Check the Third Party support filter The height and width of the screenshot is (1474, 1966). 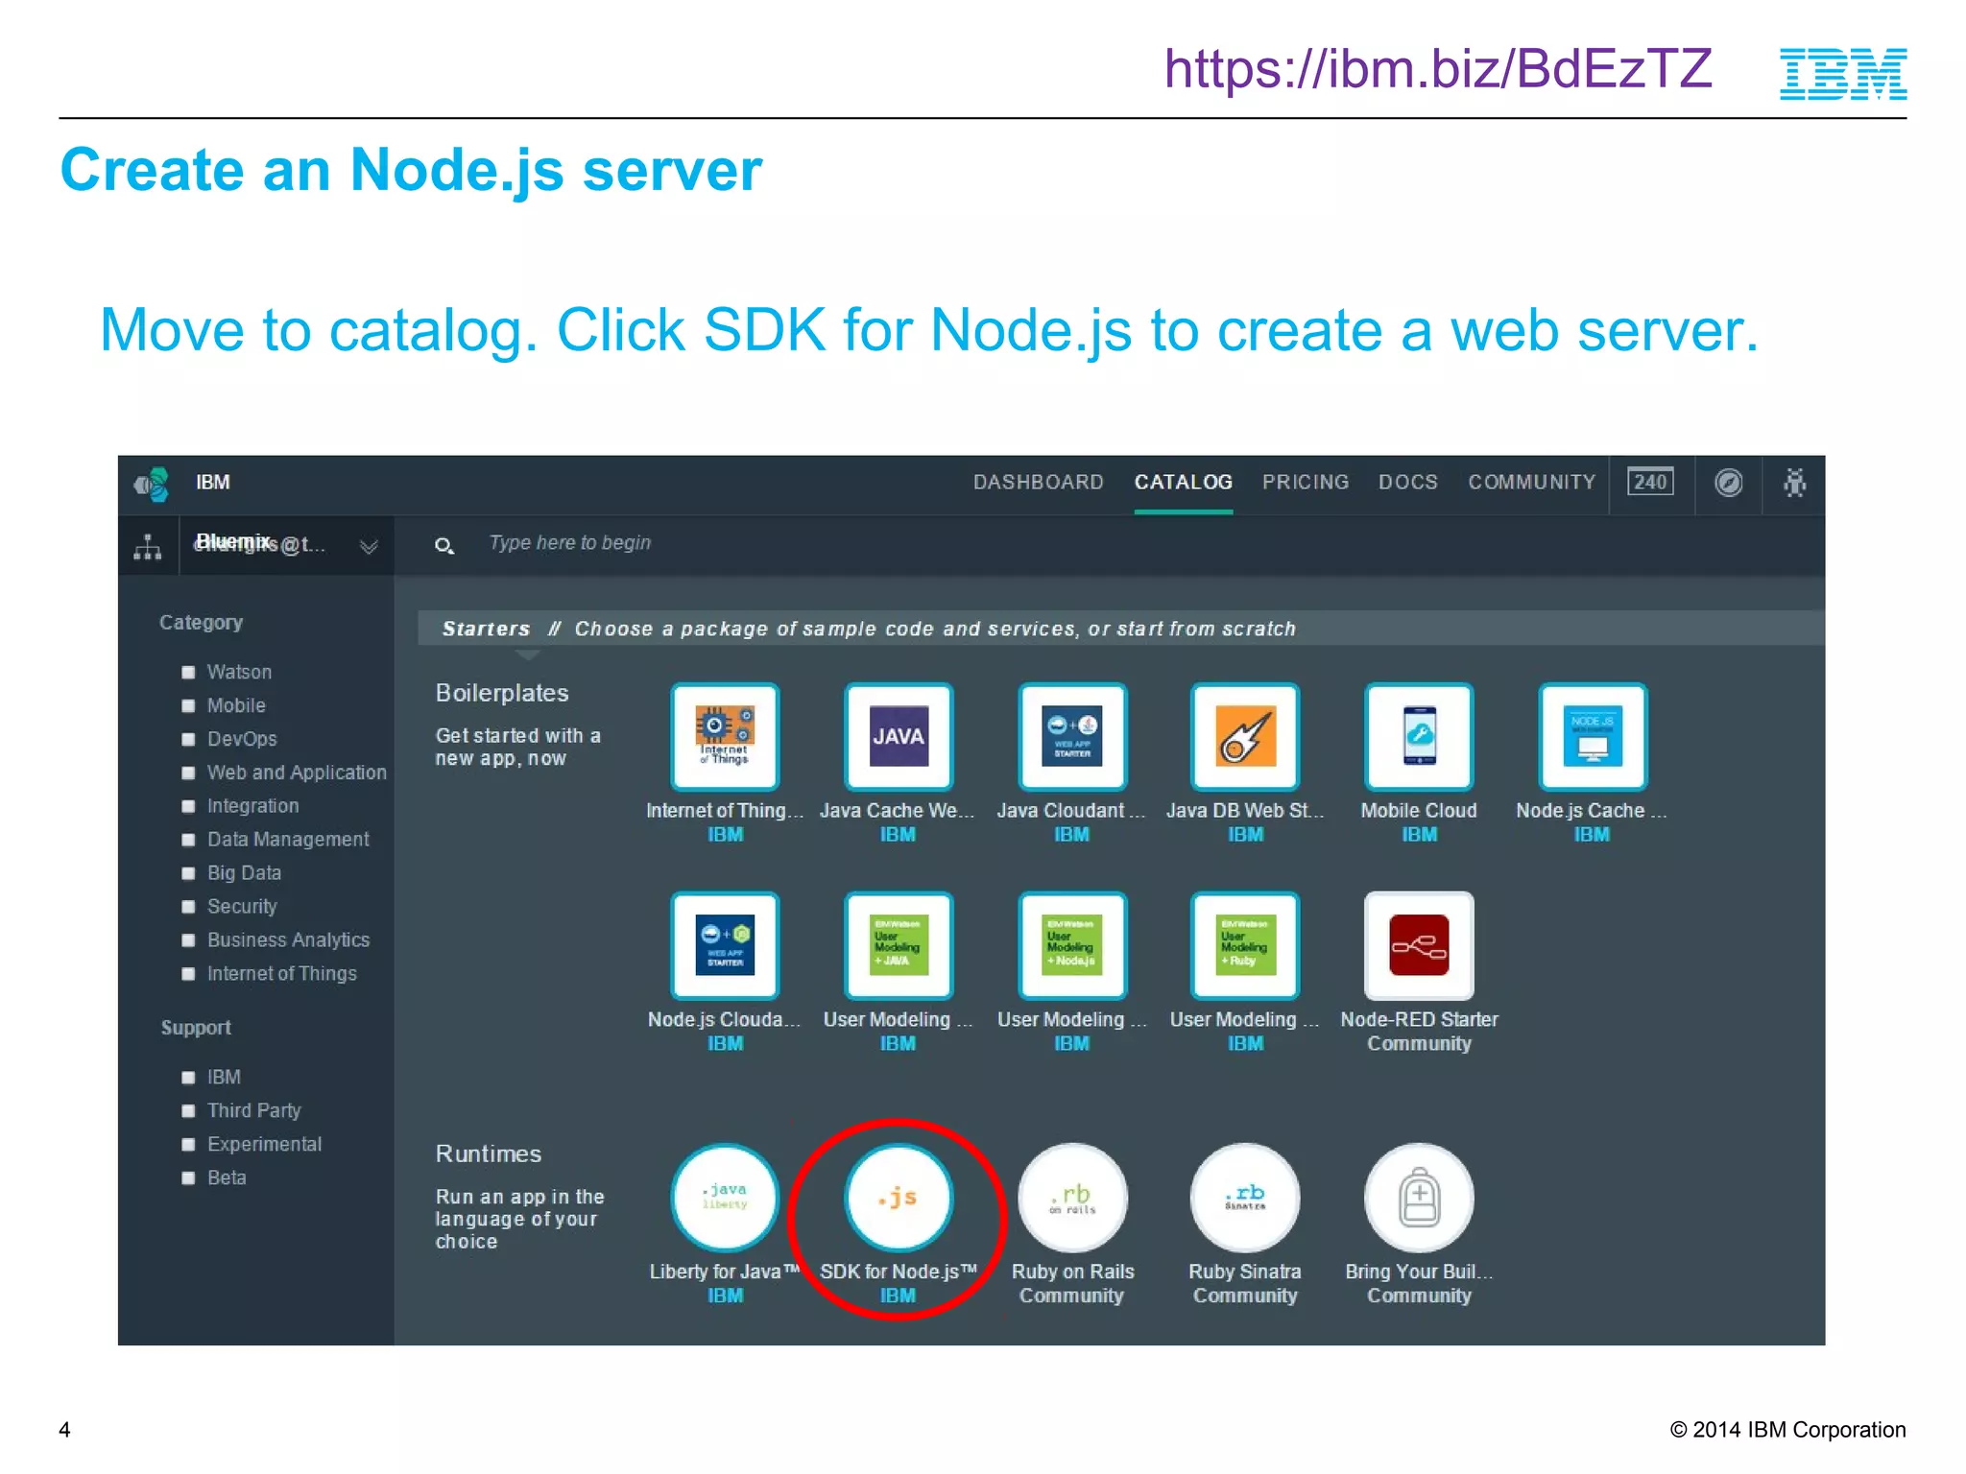[188, 1111]
